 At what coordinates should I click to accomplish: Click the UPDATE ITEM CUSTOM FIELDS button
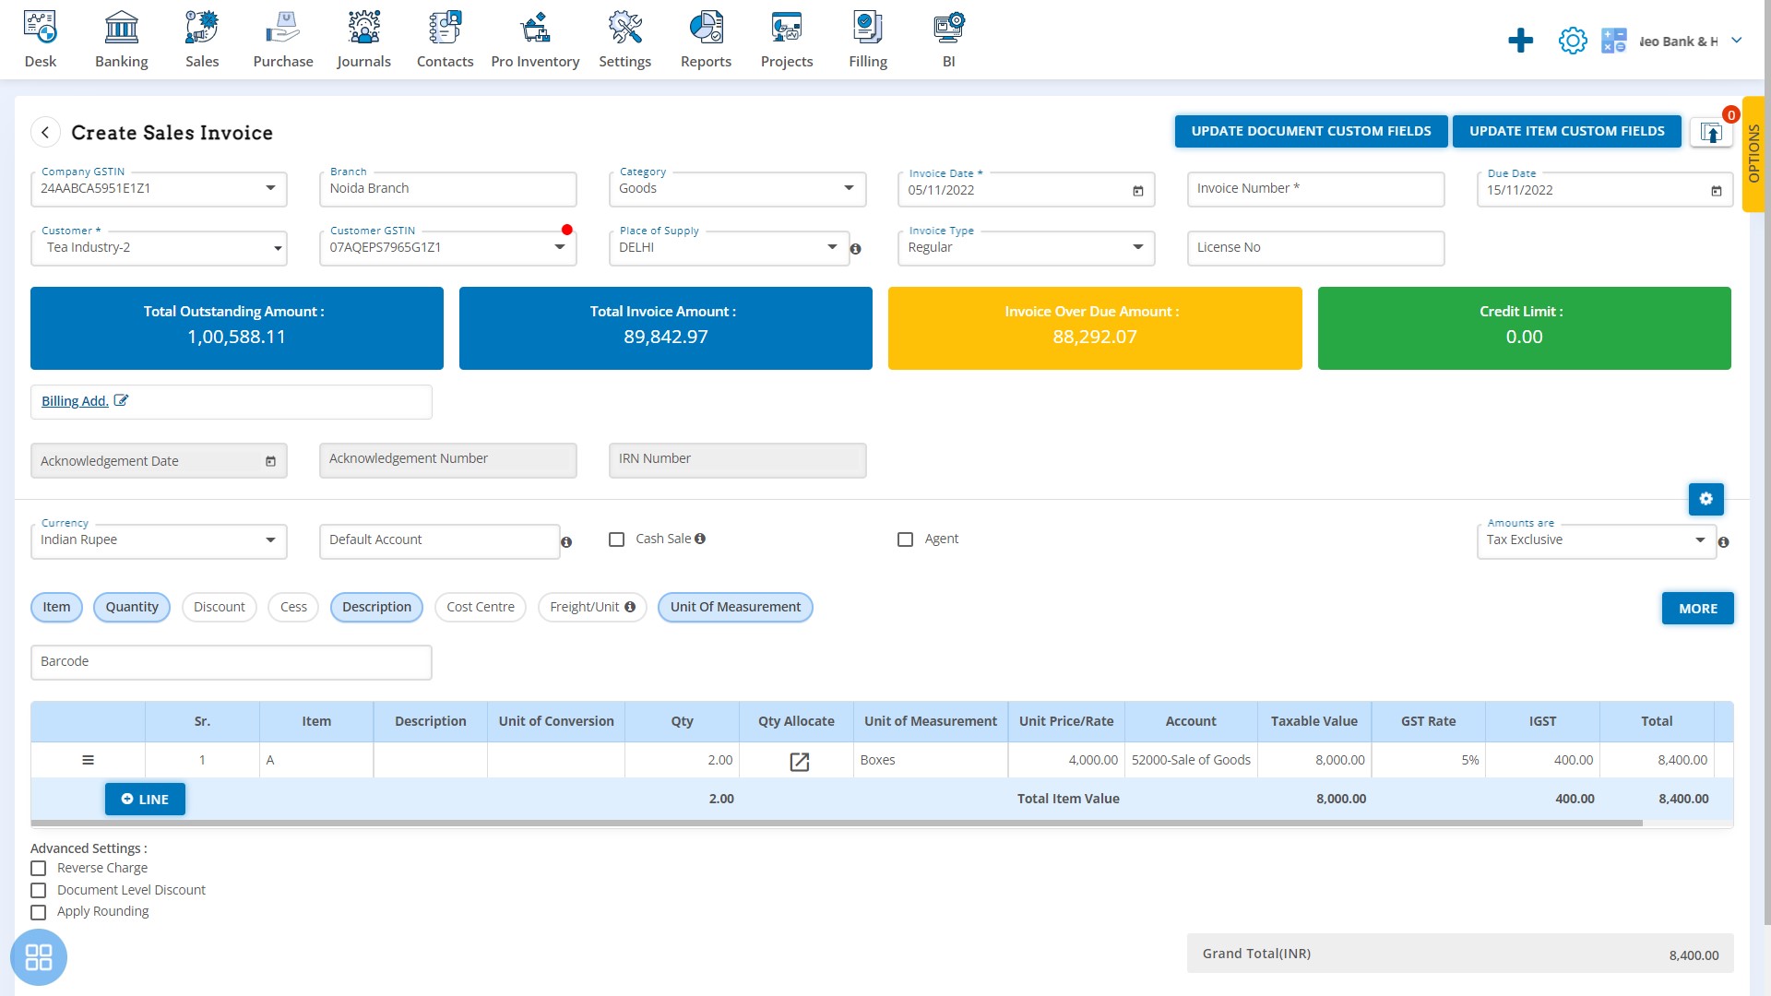[1566, 130]
